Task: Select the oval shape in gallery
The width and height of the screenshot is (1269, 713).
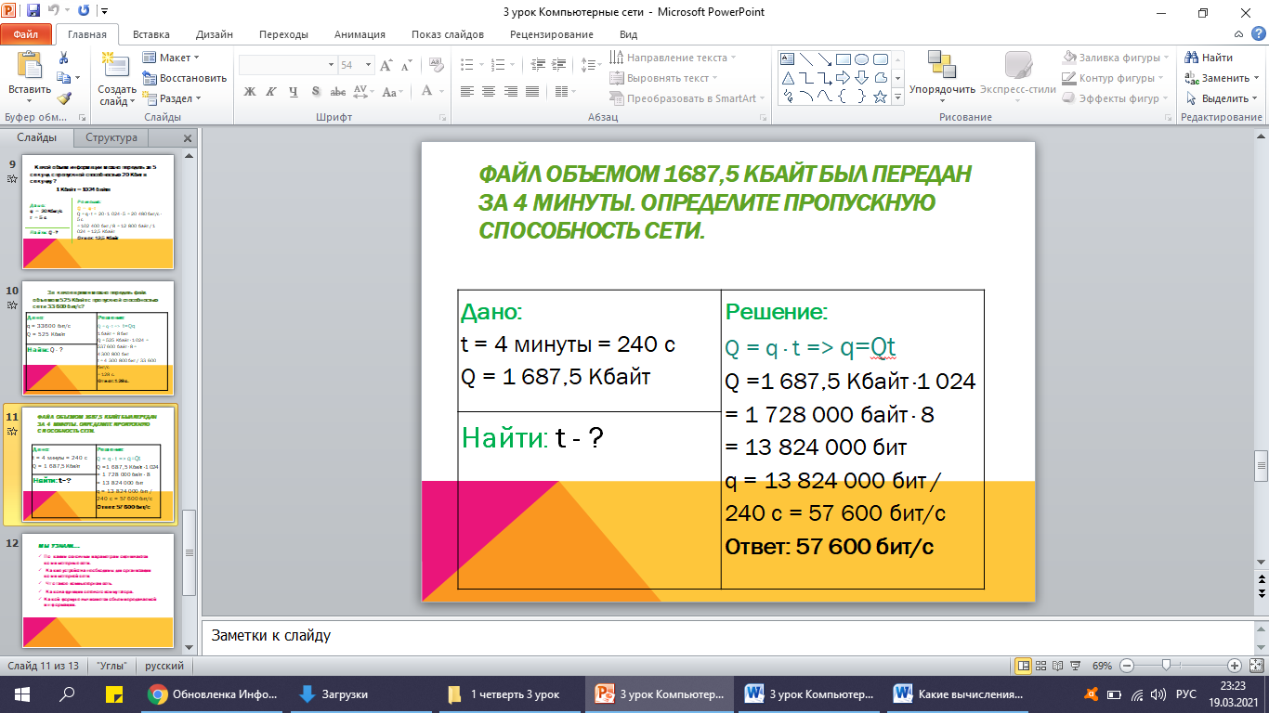Action: pos(861,58)
